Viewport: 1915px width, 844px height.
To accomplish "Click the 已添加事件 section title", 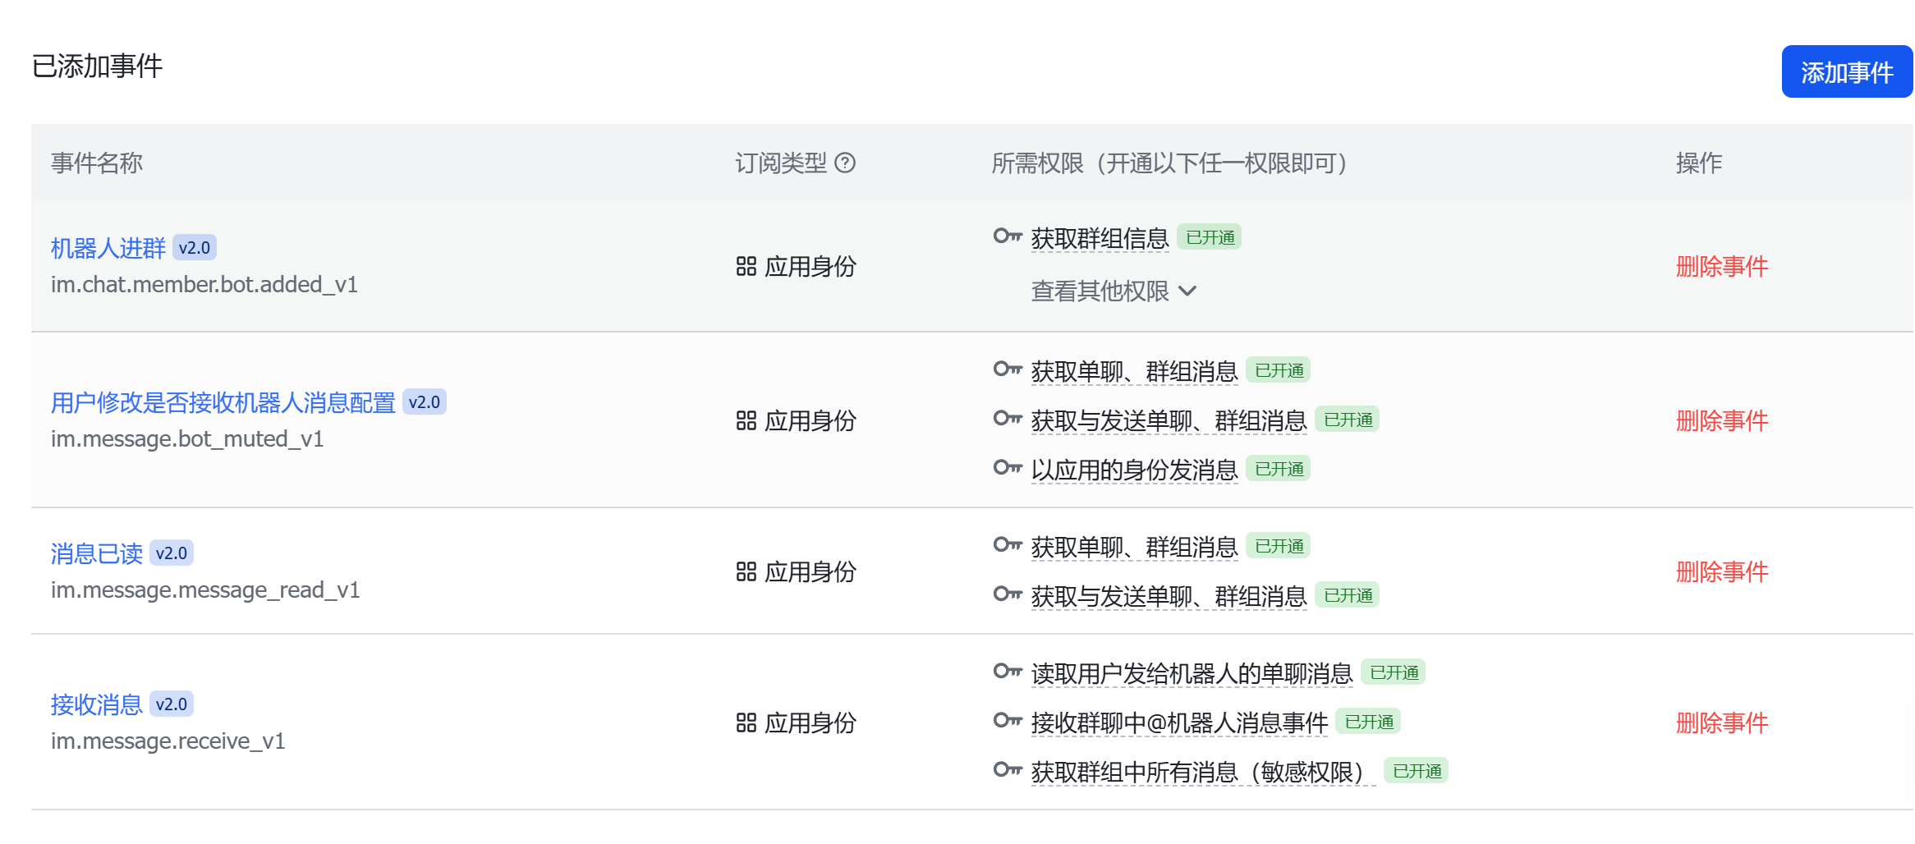I will click(97, 66).
